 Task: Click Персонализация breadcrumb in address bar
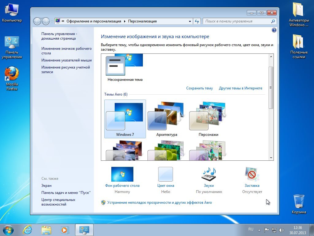coord(142,21)
